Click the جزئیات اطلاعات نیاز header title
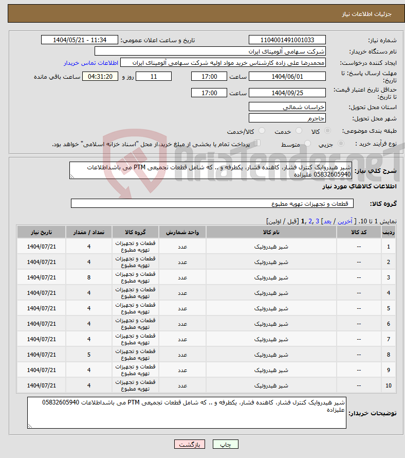This screenshot has height=458, width=405. (366, 14)
